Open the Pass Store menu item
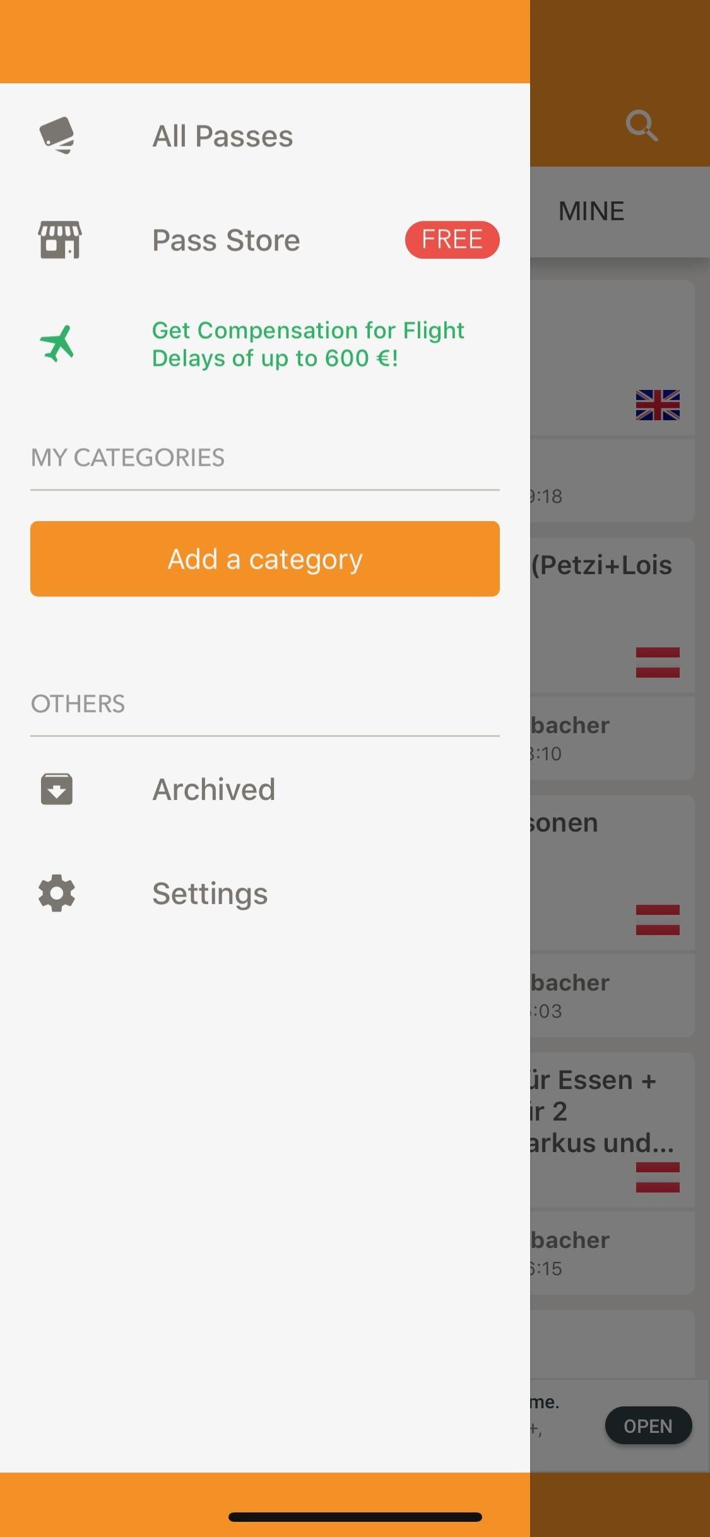Viewport: 710px width, 1537px height. (x=226, y=240)
